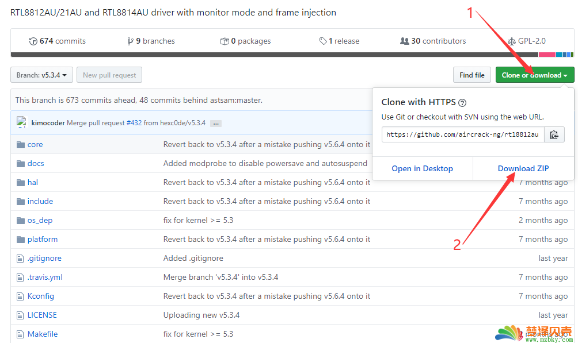The image size is (578, 343).
Task: Select the HTTPS clone URL field
Action: pos(463,134)
